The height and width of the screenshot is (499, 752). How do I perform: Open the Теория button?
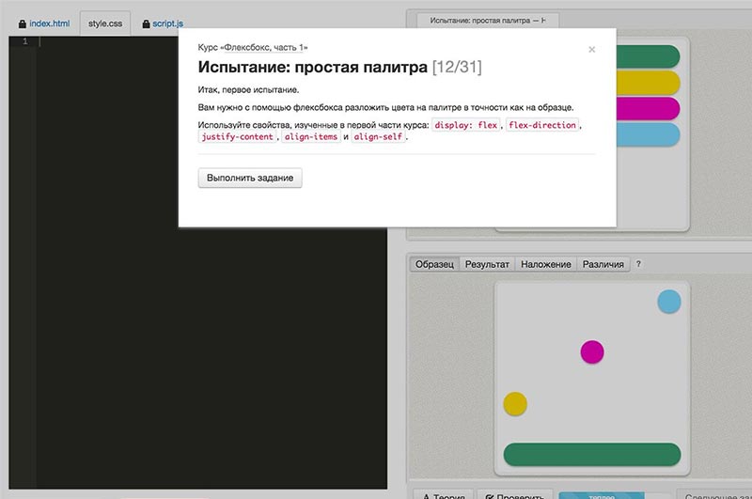[442, 493]
